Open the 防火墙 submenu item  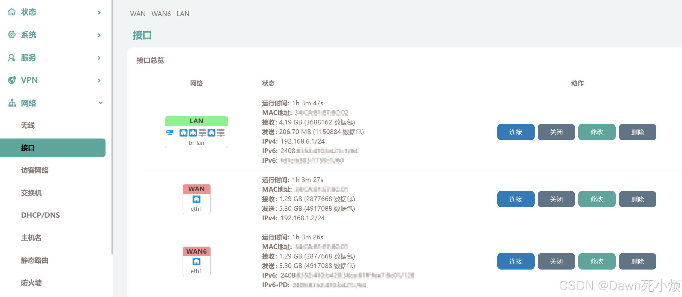pos(31,283)
